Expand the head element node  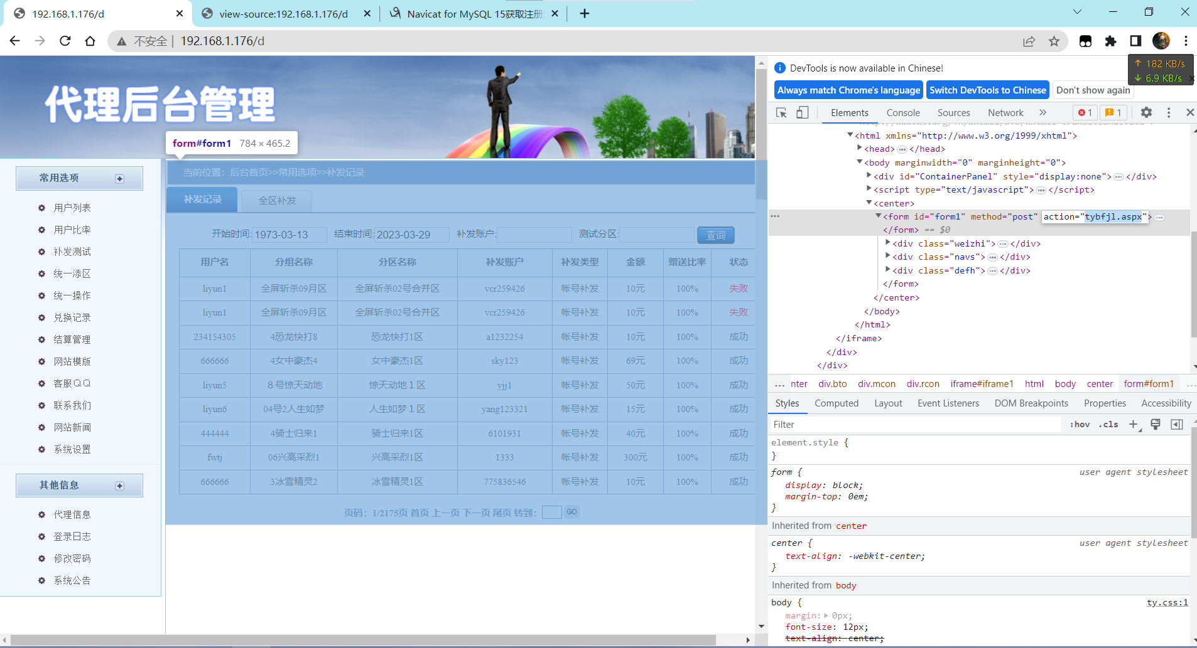[x=860, y=148]
